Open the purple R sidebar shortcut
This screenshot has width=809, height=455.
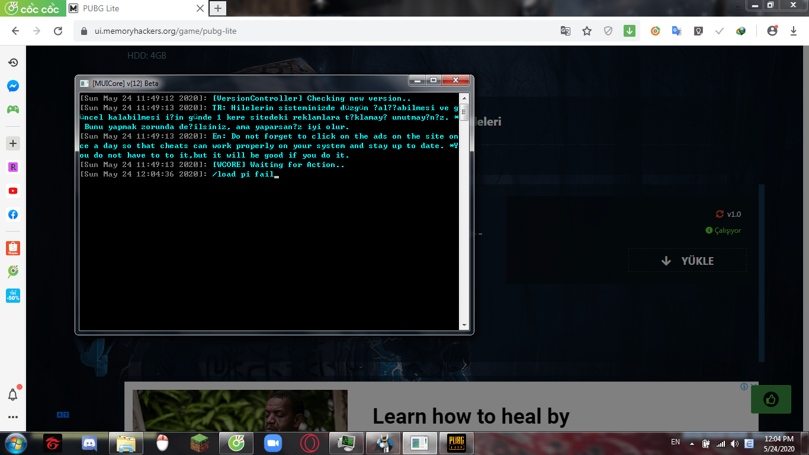13,167
